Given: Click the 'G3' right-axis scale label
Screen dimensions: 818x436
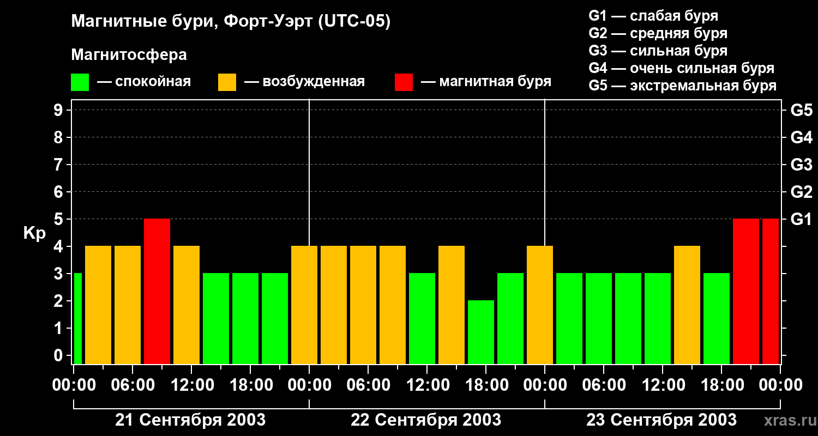Looking at the screenshot, I should pyautogui.click(x=802, y=165).
